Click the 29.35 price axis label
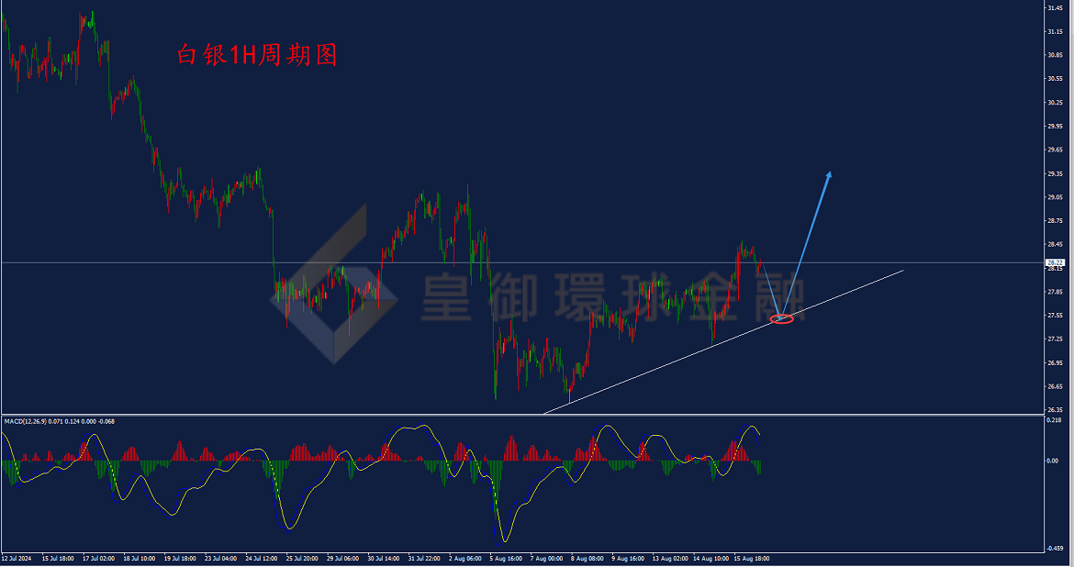The width and height of the screenshot is (1074, 567). tap(1055, 173)
